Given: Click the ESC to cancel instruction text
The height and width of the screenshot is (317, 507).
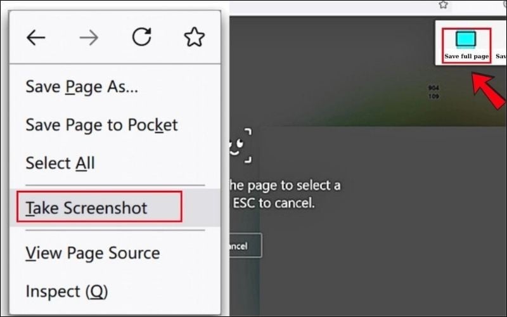Looking at the screenshot, I should tap(273, 204).
